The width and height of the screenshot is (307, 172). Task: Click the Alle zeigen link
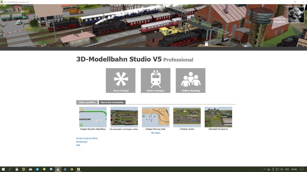coord(156,133)
